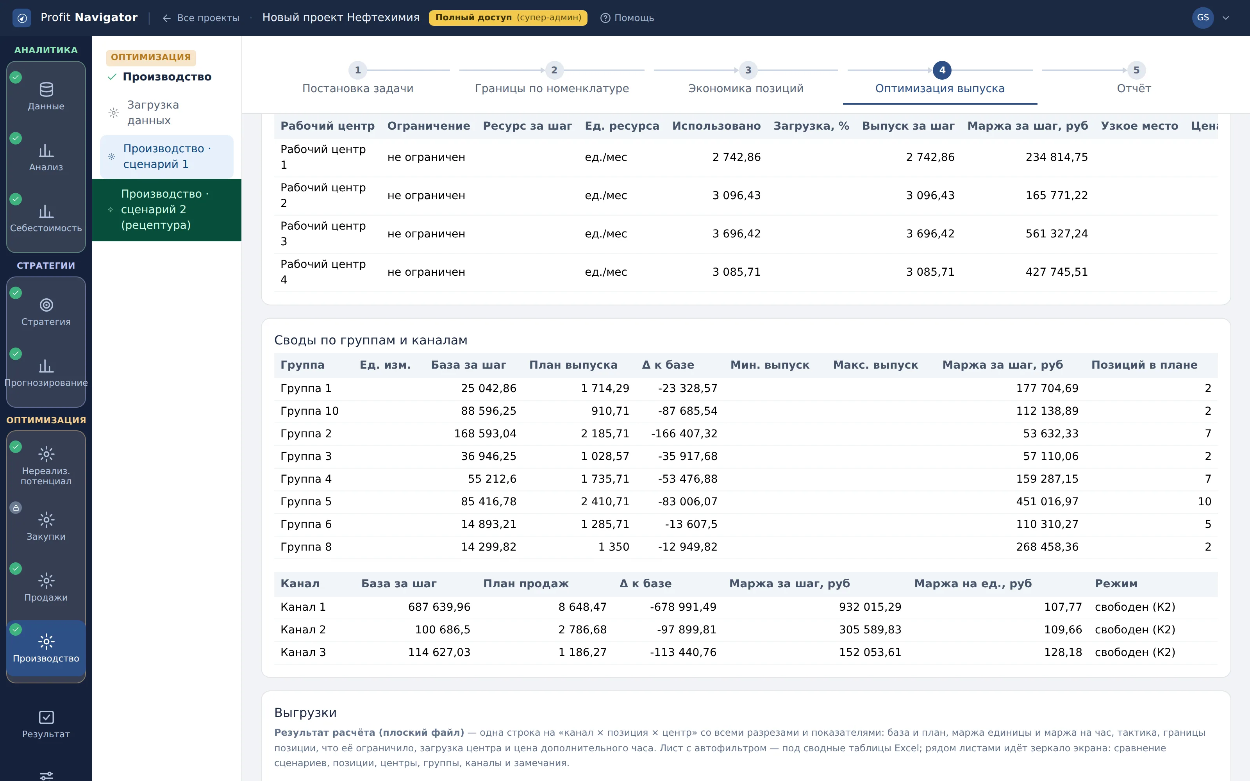Go to step 5 Отчёт
This screenshot has width=1250, height=781.
(x=1134, y=78)
